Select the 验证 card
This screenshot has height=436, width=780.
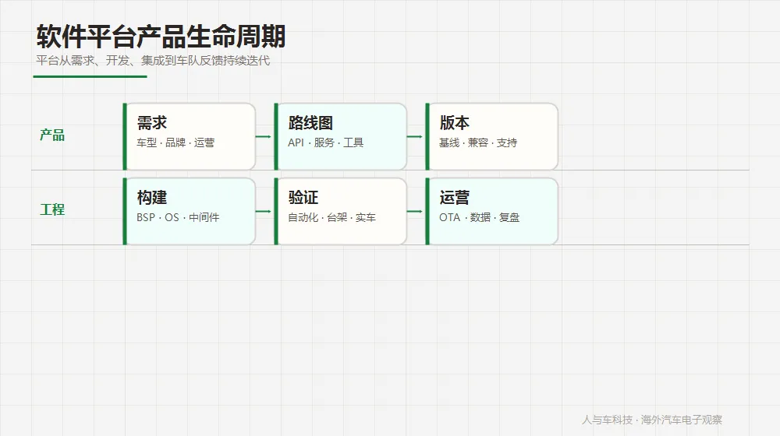coord(341,211)
